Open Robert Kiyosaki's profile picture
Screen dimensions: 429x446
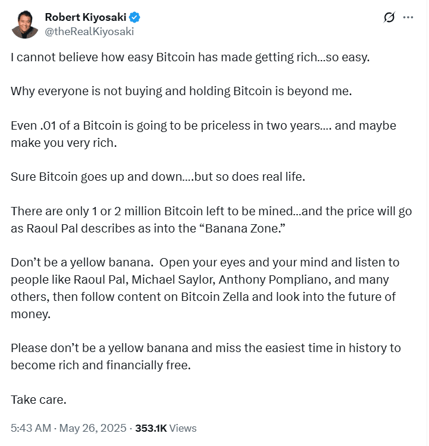point(24,24)
